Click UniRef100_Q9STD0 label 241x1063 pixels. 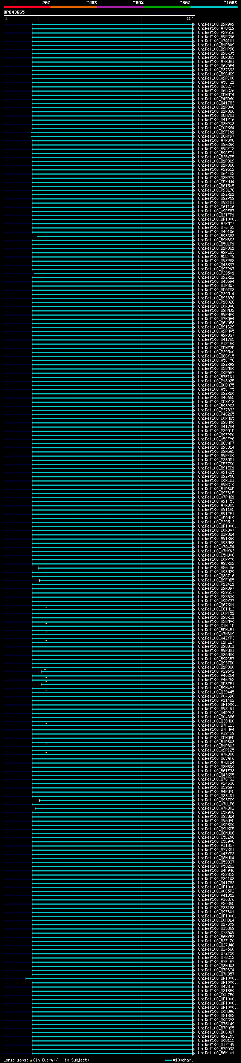216,663
